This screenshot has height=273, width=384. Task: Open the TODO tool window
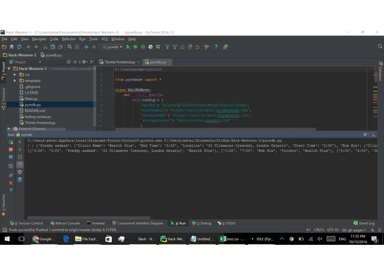[x=227, y=223]
